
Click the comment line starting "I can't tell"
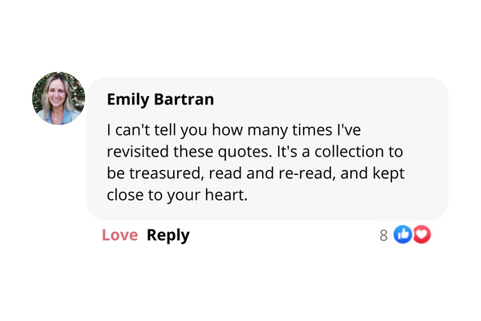(234, 130)
